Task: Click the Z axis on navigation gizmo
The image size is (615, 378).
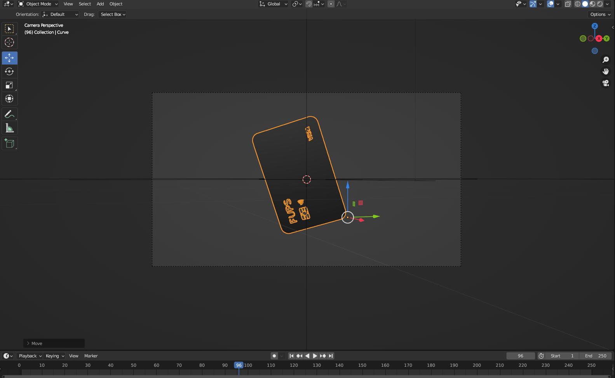Action: click(x=594, y=26)
